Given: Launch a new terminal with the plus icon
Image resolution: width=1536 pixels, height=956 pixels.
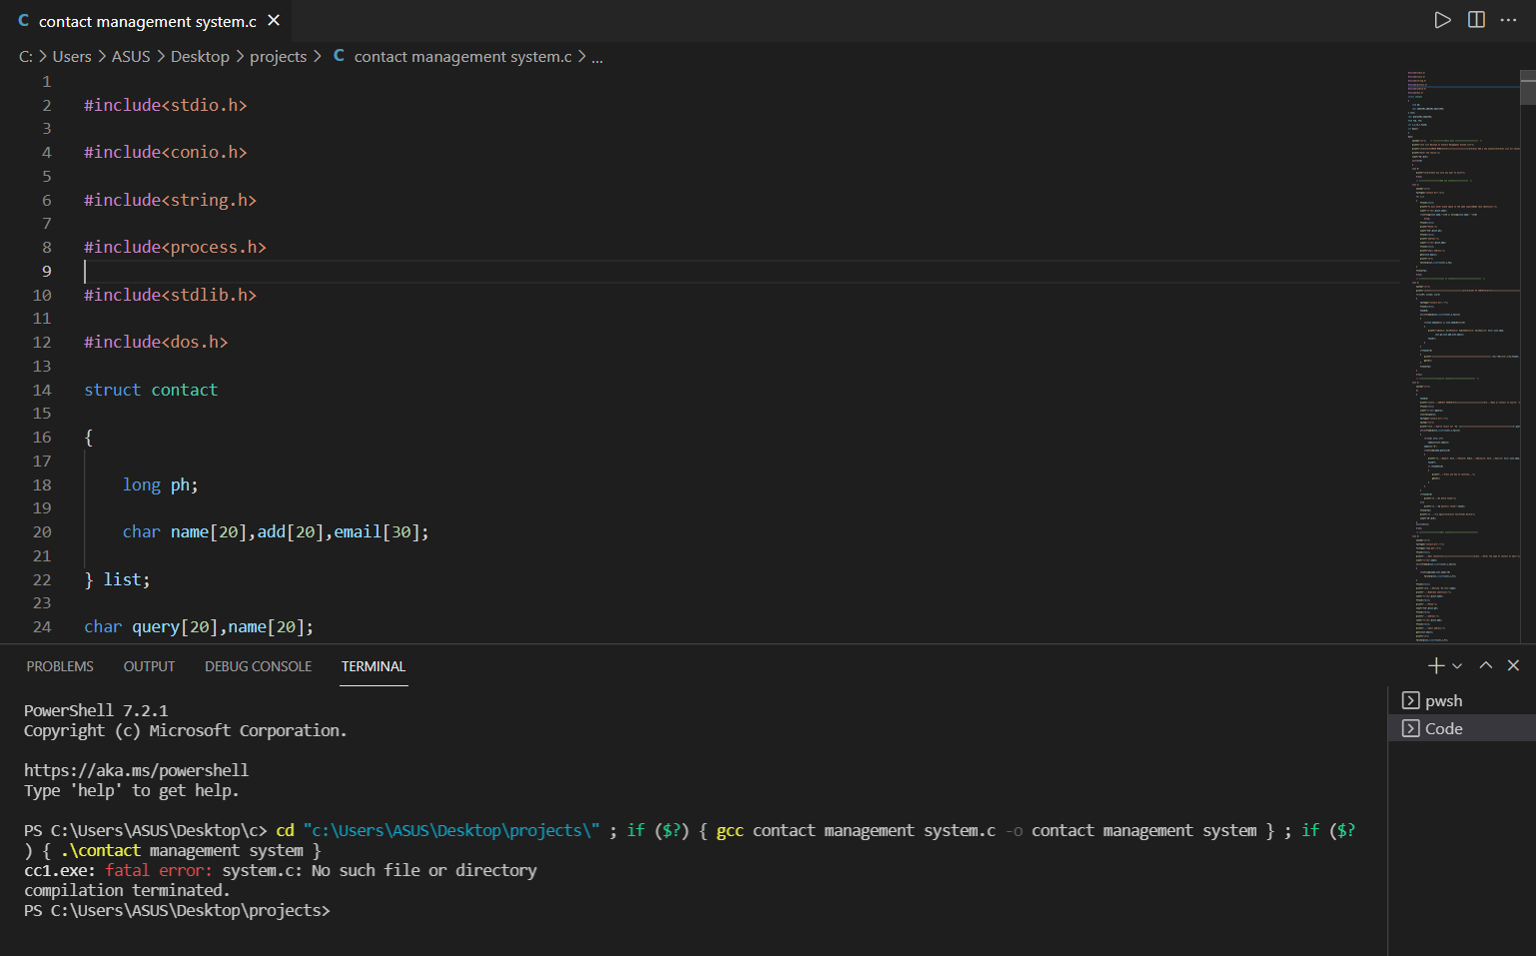Looking at the screenshot, I should tap(1434, 665).
